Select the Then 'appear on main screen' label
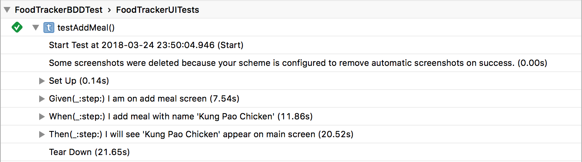 (x=201, y=134)
